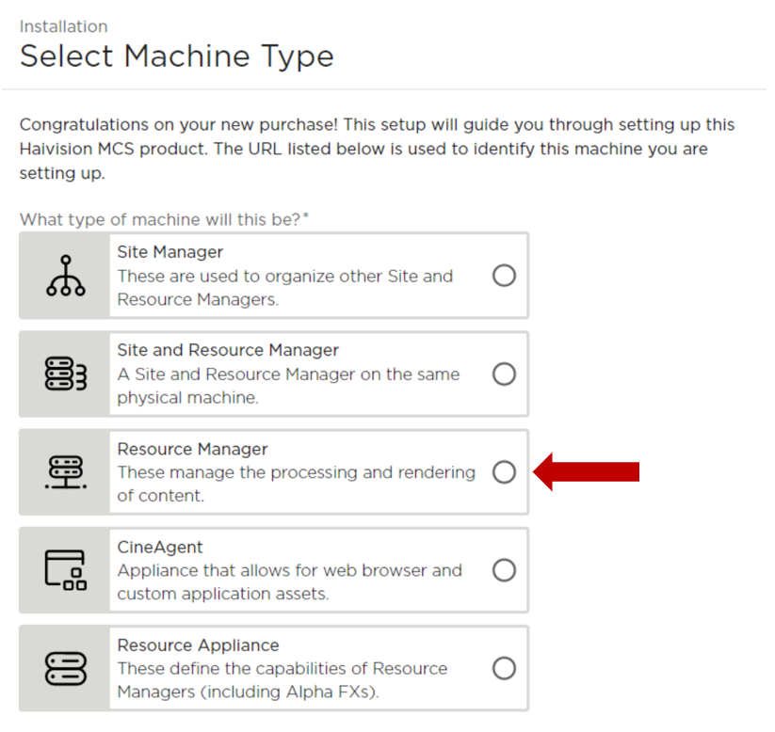This screenshot has width=775, height=732.
Task: Select the Resource Appliance radio button
Action: click(x=505, y=668)
